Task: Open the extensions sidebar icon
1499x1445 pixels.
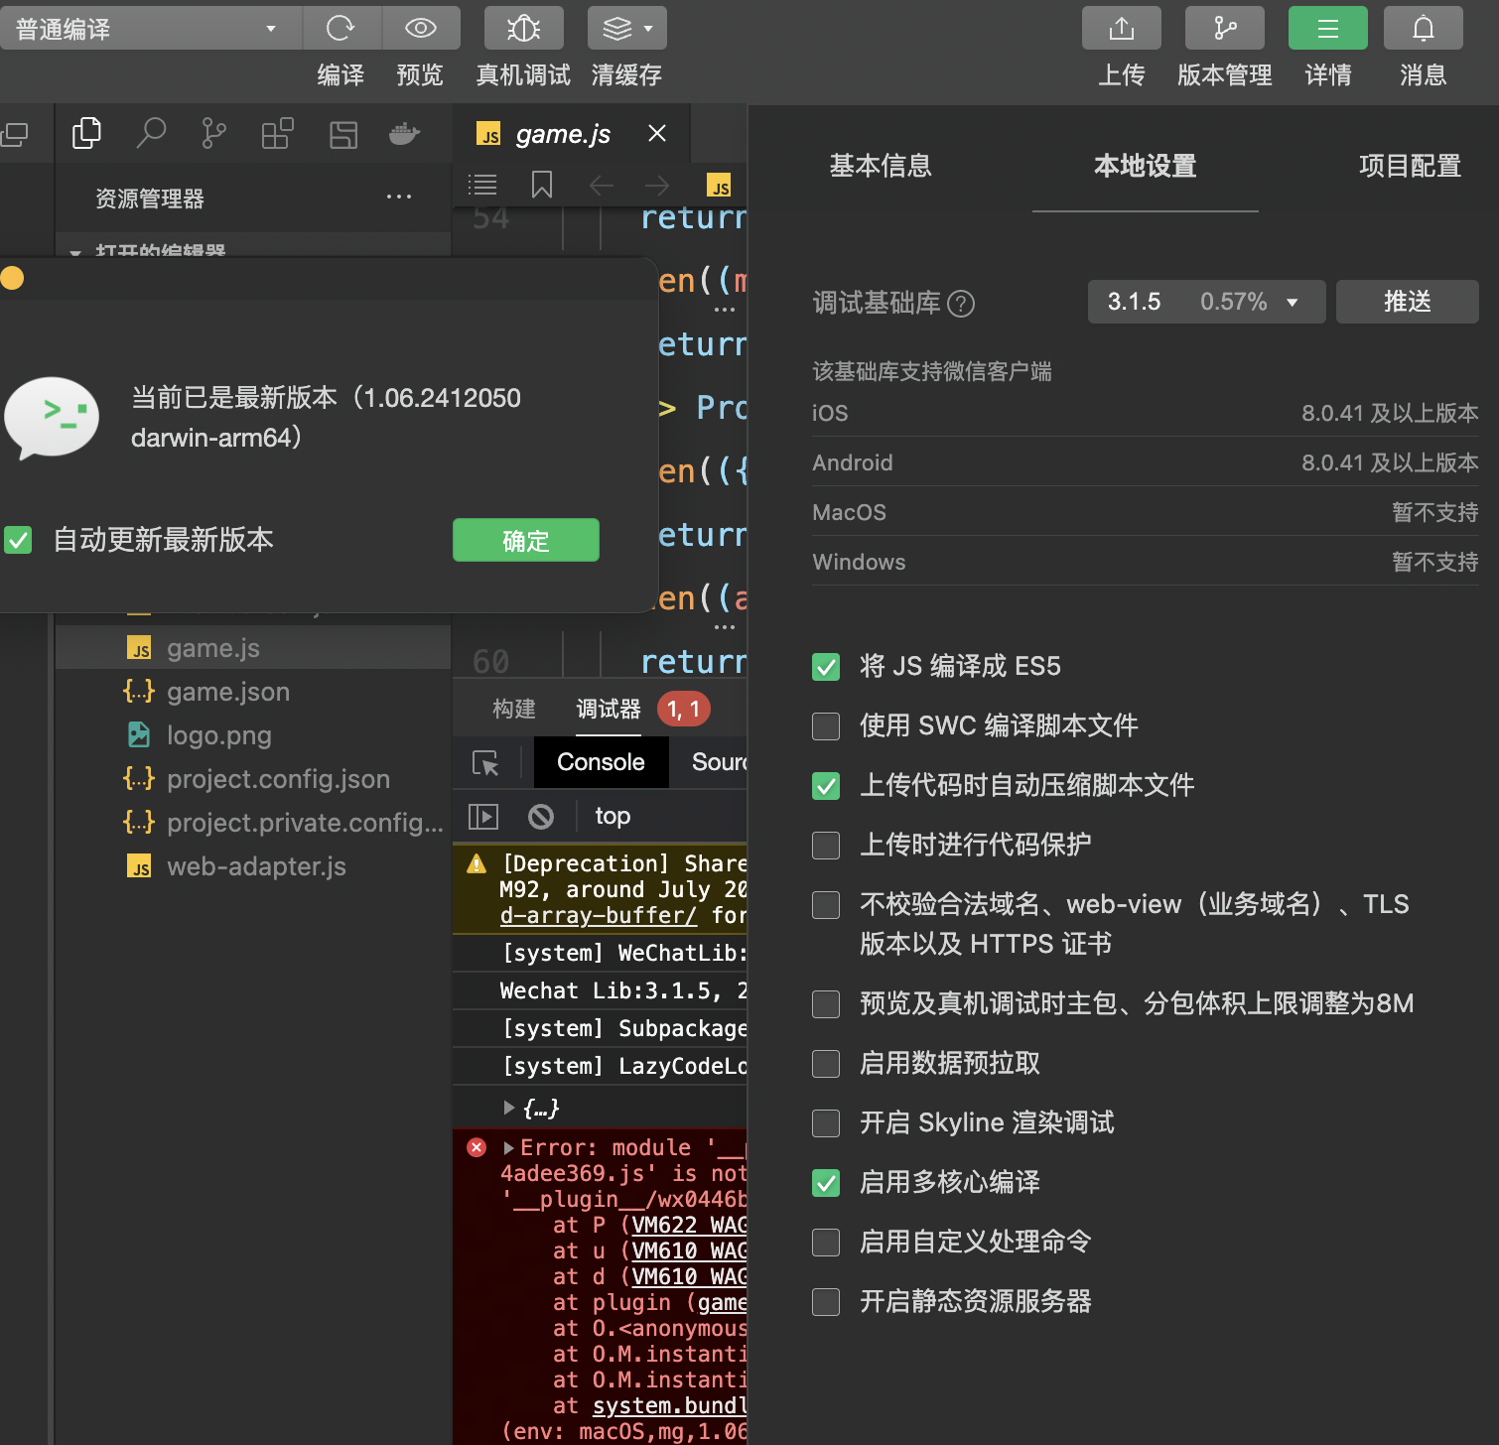Action: coord(277,133)
